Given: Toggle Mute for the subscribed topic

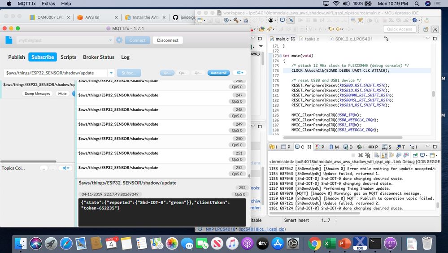Looking at the screenshot, I should 62,93.
